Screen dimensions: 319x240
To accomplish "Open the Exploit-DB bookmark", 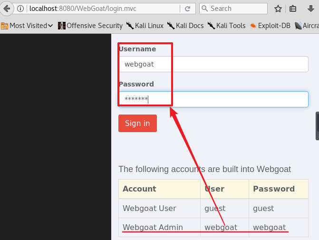I will pos(270,26).
